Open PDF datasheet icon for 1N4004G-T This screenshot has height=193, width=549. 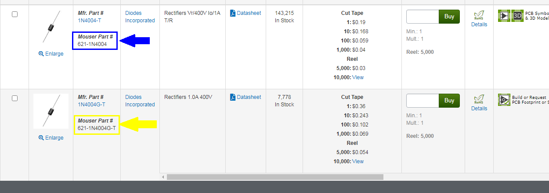233,97
